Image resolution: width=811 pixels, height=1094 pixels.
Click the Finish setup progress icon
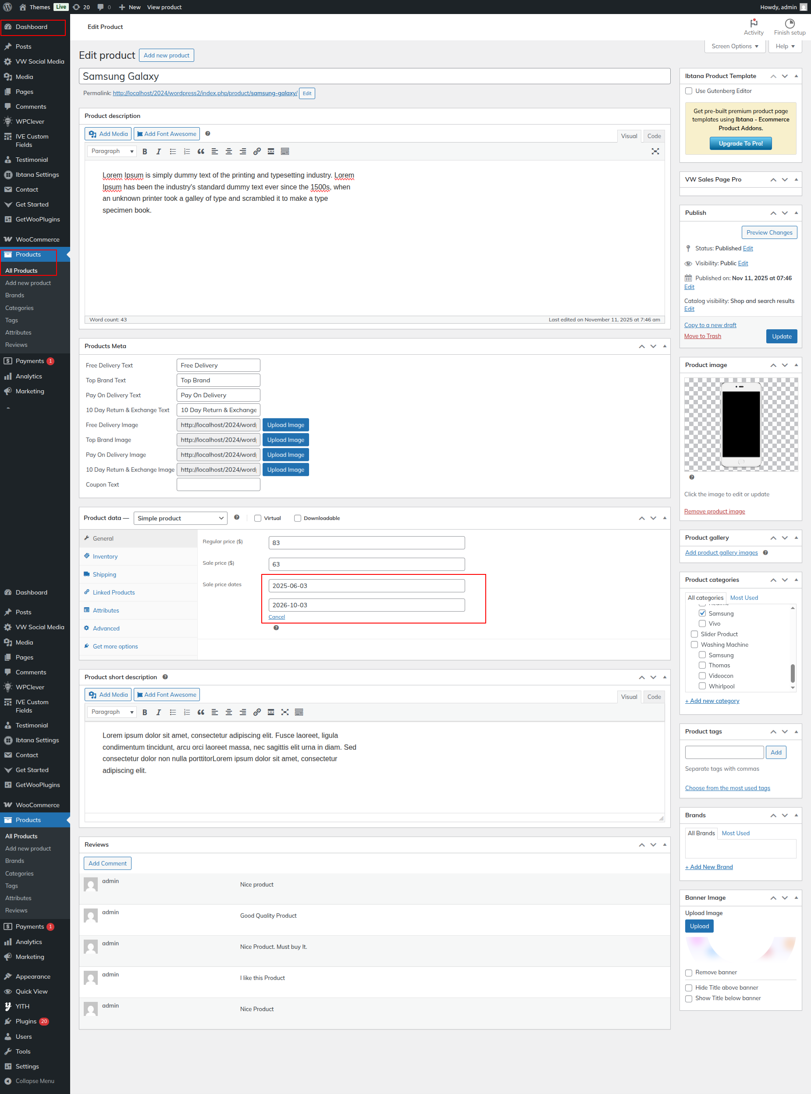coord(789,24)
